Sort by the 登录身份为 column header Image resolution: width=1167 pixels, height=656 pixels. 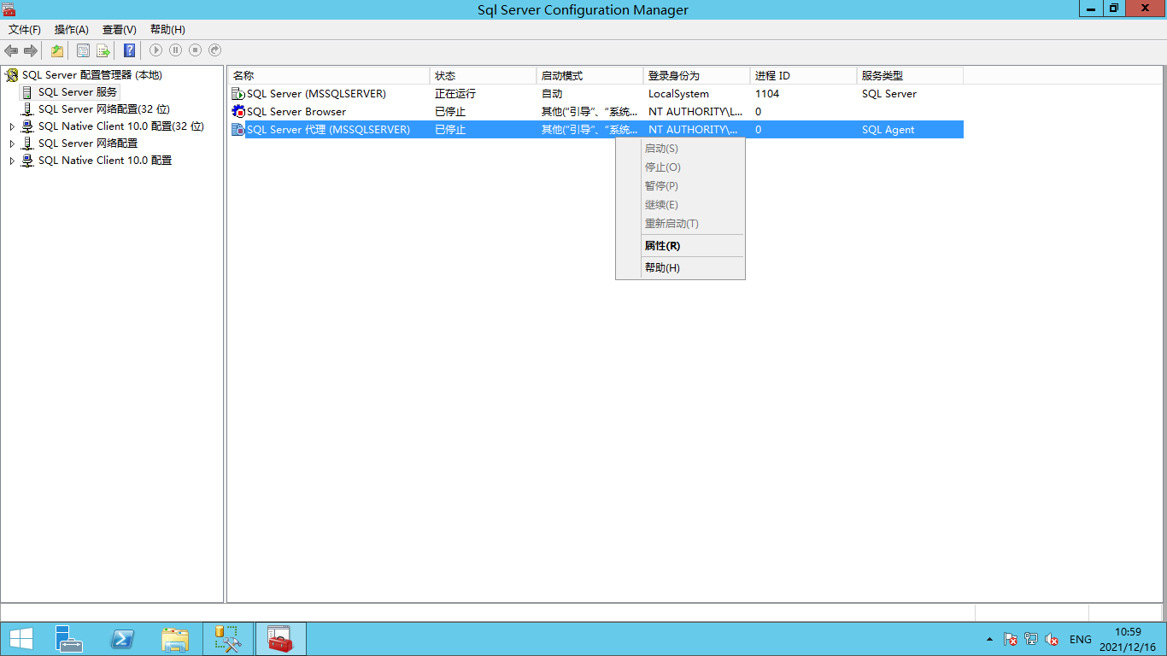point(697,76)
